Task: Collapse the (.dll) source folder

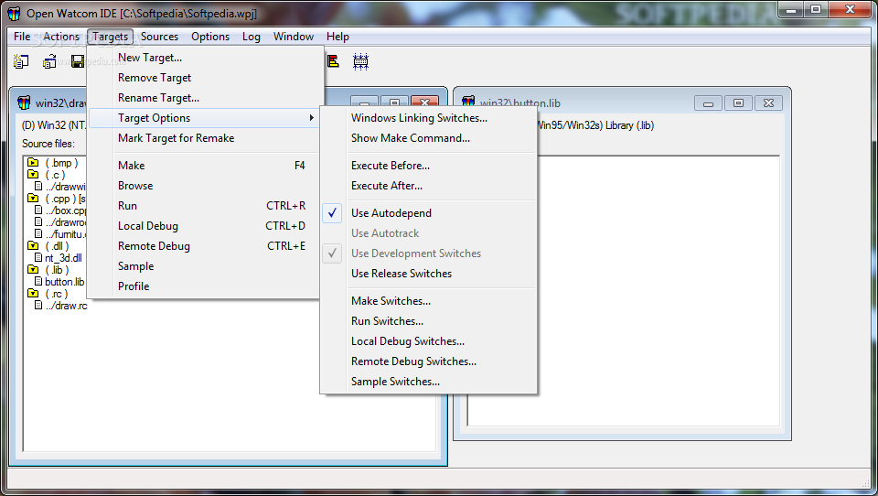Action: click(33, 245)
